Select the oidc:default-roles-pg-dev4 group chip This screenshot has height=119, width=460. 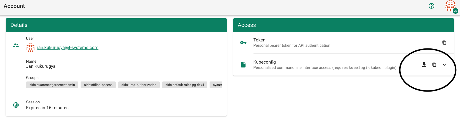[x=184, y=85]
